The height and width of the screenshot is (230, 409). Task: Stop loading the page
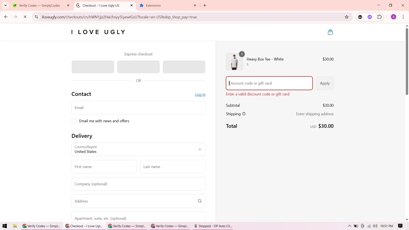coord(25,17)
